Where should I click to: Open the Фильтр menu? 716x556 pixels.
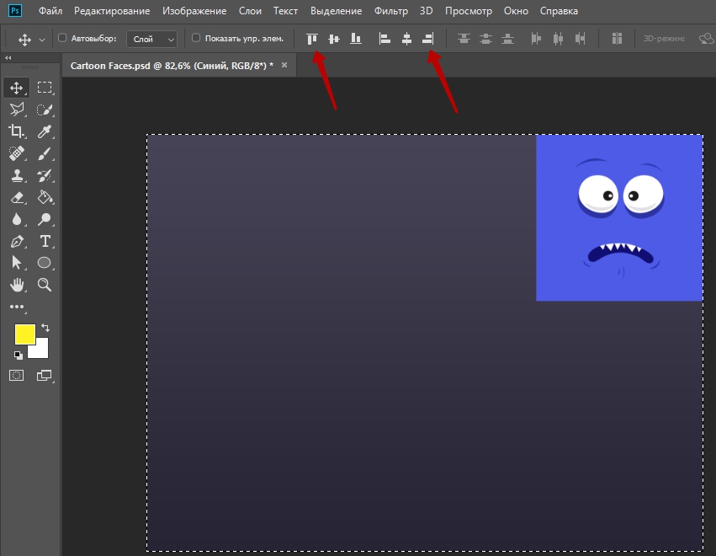click(x=391, y=11)
